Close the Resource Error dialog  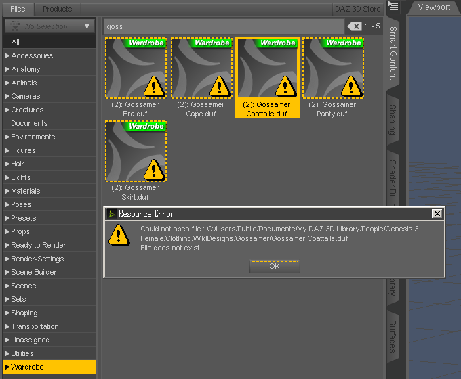[x=437, y=213]
